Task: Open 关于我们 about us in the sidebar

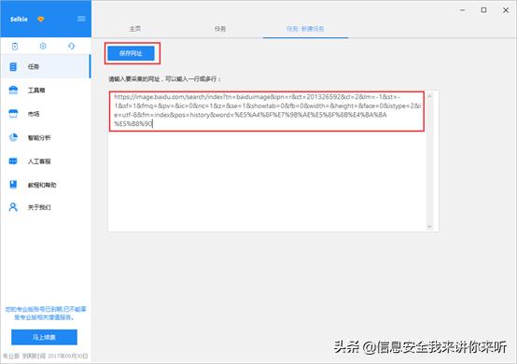Action: click(x=46, y=207)
